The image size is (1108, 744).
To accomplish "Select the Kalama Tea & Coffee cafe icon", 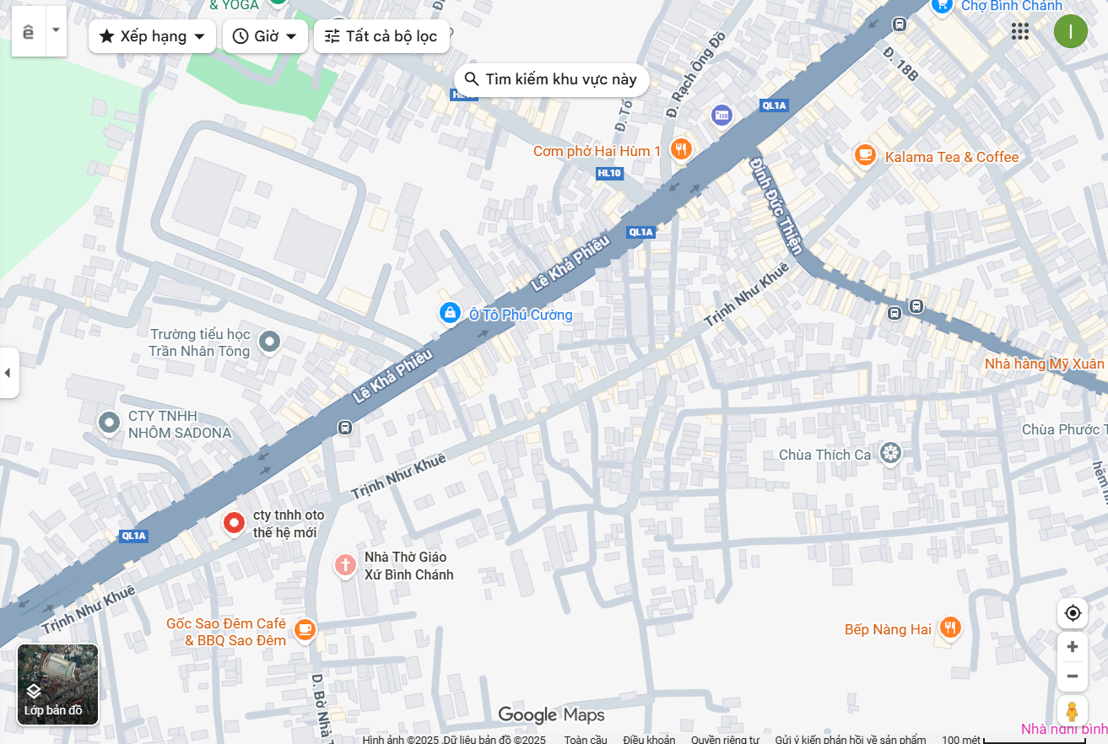I will coord(865,155).
